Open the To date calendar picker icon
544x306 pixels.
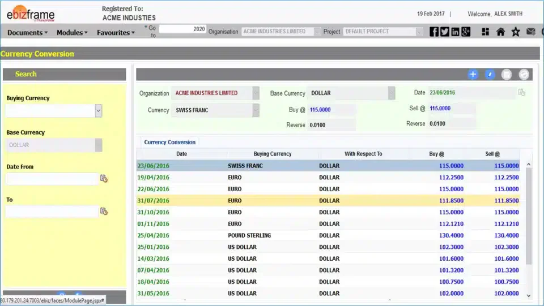click(104, 211)
